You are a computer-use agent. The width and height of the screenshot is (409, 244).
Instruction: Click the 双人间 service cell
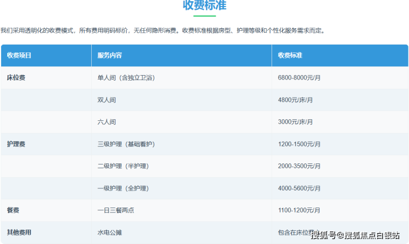(107, 100)
